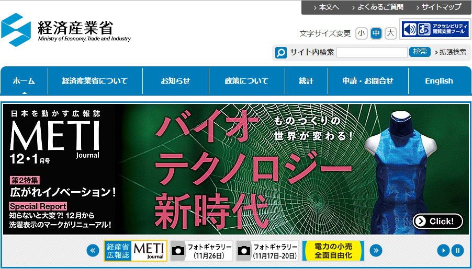Select フォトギャラリー (11月17日~20日) thumbnail
The width and height of the screenshot is (472, 269).
pyautogui.click(x=267, y=251)
